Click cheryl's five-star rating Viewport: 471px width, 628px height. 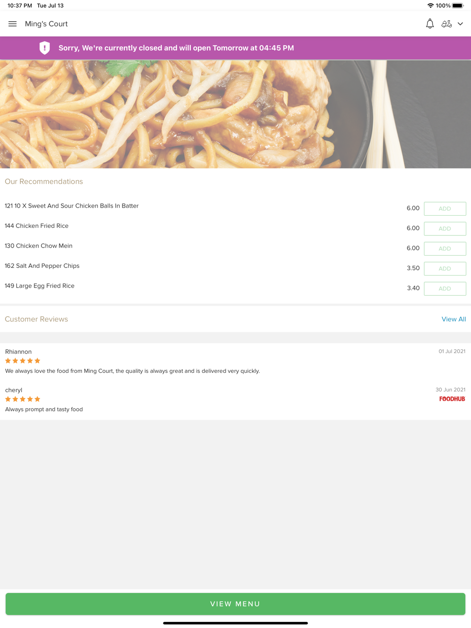[23, 399]
